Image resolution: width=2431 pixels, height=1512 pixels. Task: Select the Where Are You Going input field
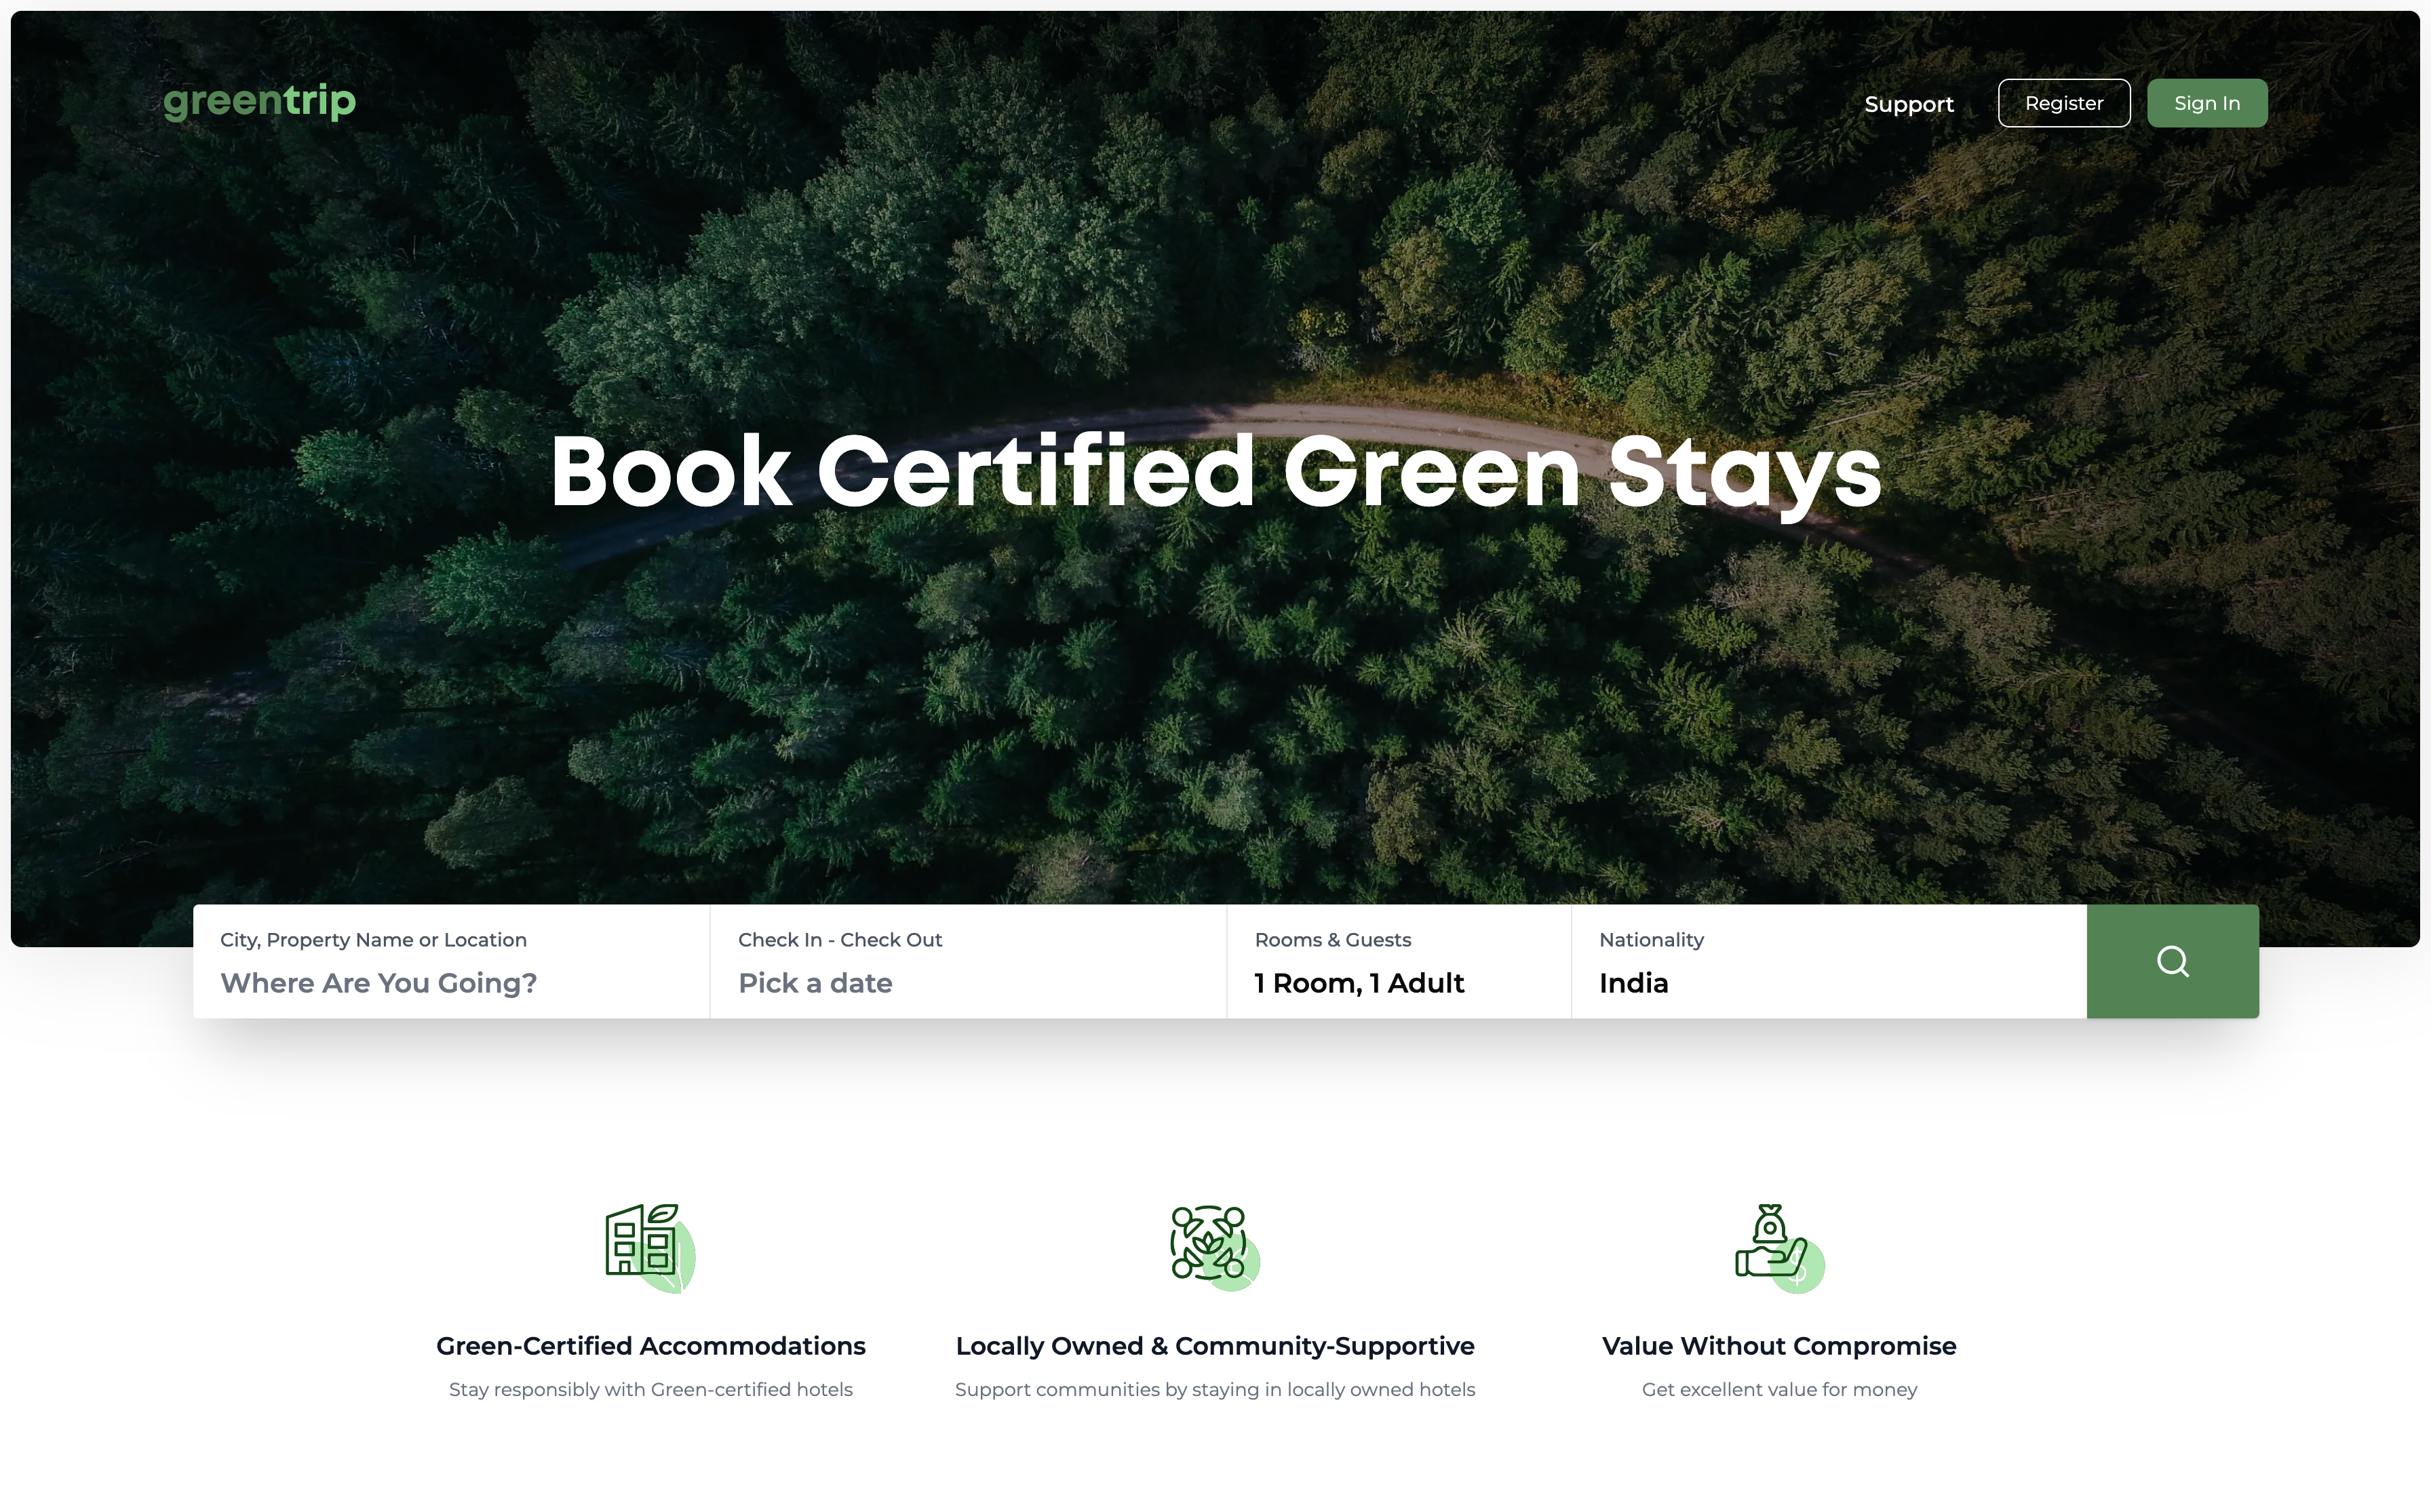point(378,983)
